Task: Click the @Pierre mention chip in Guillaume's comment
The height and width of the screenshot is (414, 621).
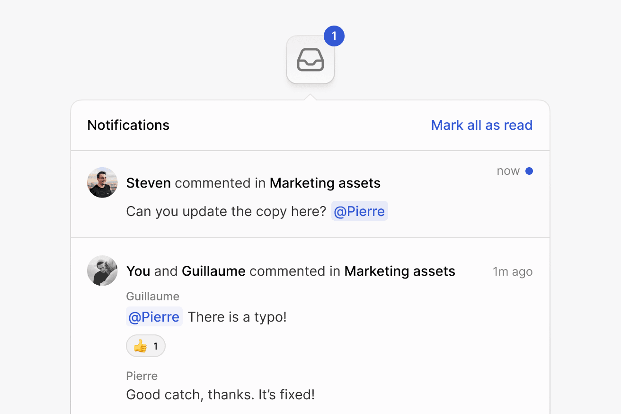Action: pos(154,316)
